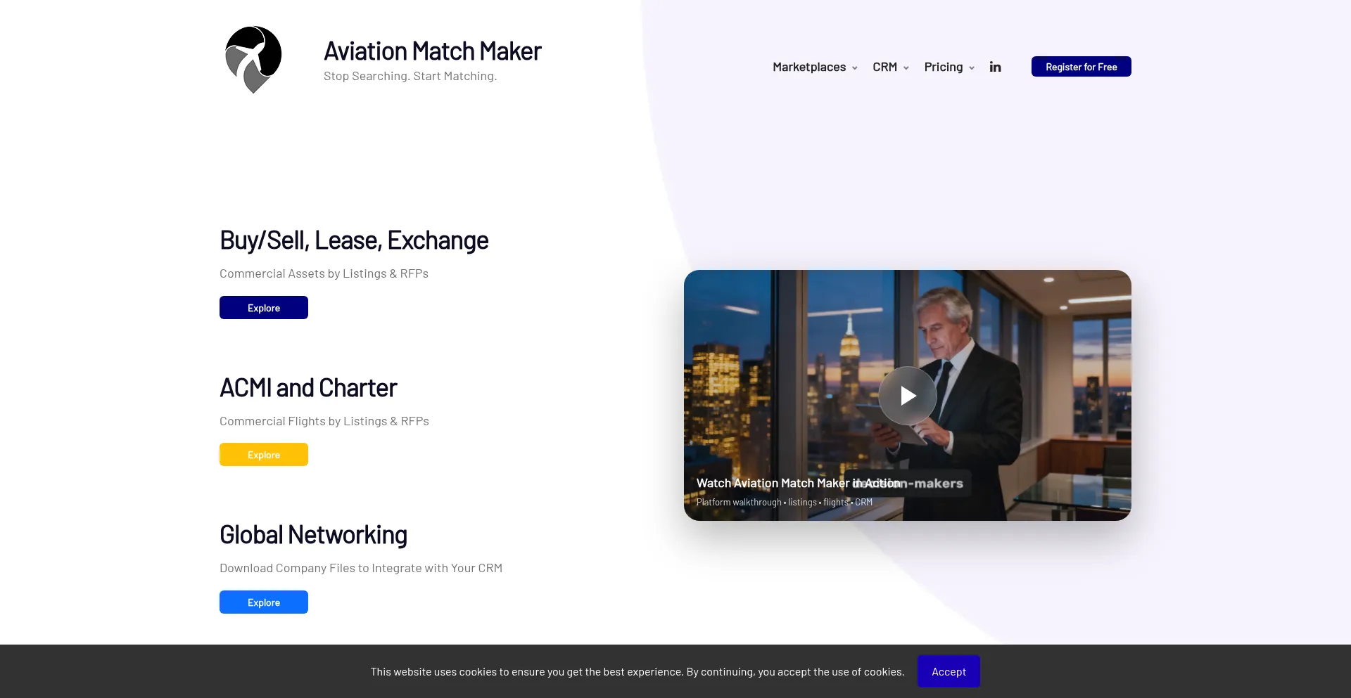The height and width of the screenshot is (698, 1351).
Task: Click the Aviation Match Maker site title
Action: click(x=432, y=51)
